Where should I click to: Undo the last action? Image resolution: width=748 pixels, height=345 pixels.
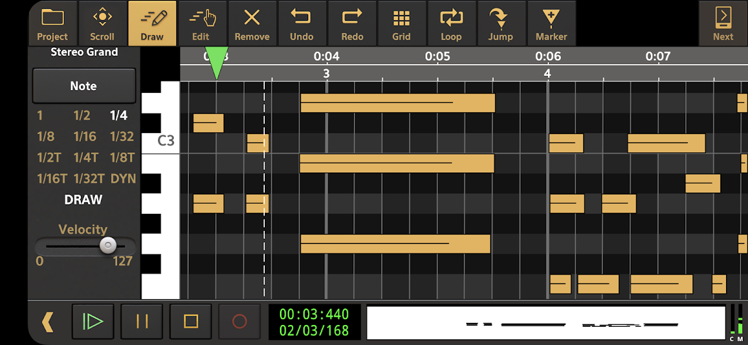click(302, 23)
